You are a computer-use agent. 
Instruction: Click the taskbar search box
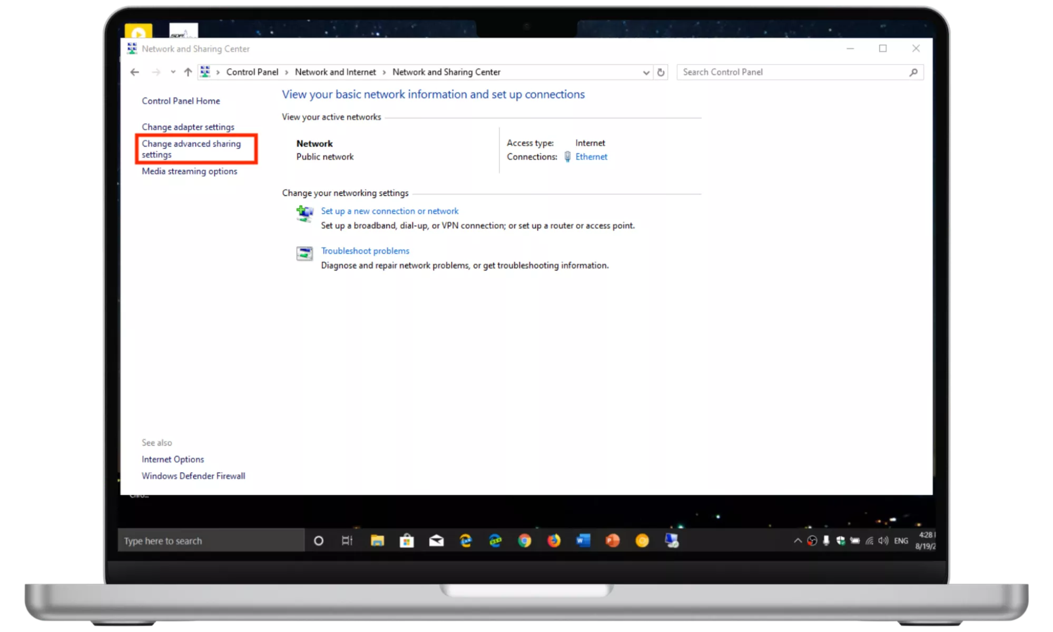pyautogui.click(x=211, y=540)
